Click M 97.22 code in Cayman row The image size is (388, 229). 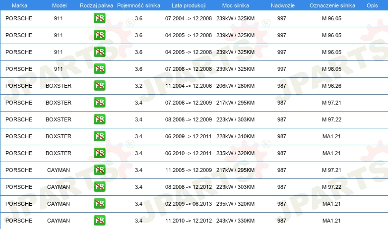tap(331, 187)
